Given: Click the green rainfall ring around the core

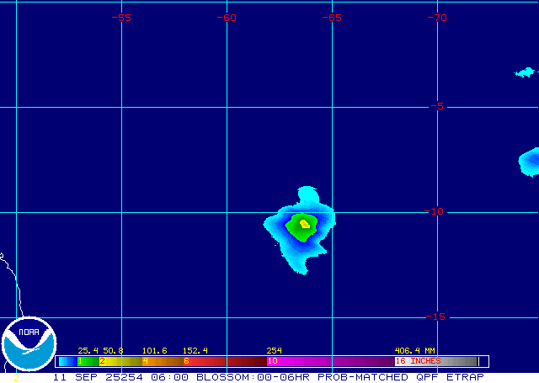Looking at the screenshot, I should tap(296, 229).
